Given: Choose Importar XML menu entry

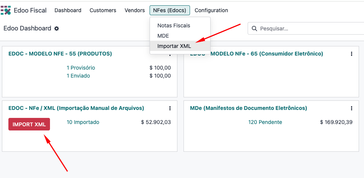Looking at the screenshot, I should click(x=180, y=46).
